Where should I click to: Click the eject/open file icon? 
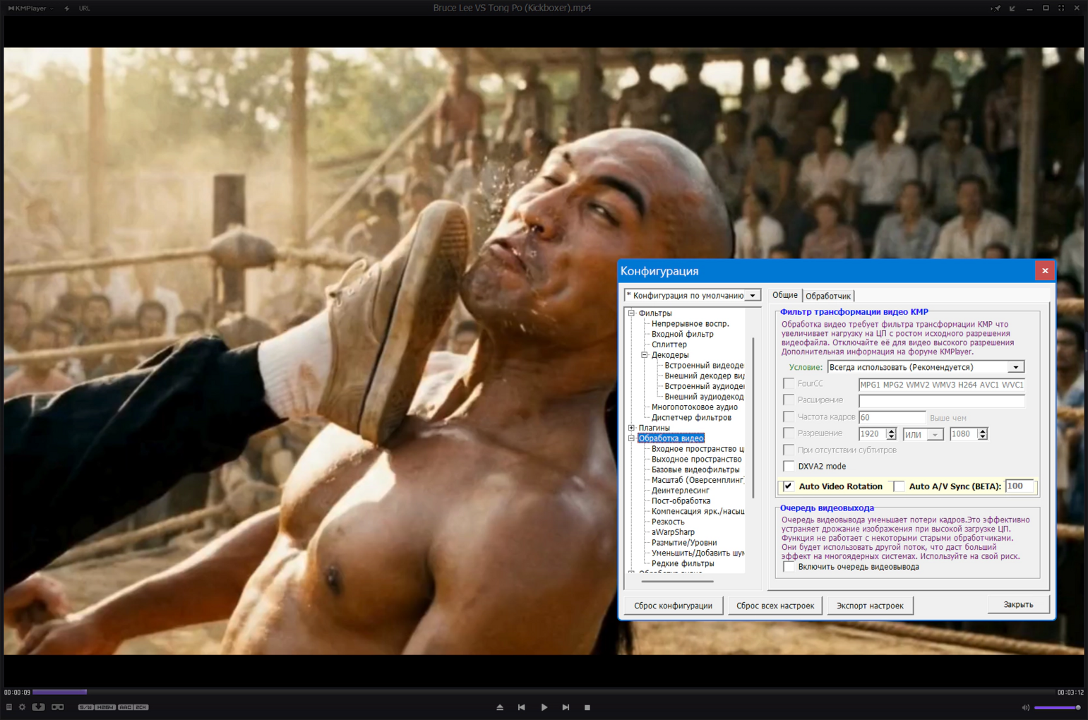click(500, 707)
